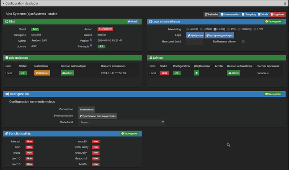Collapse the dialog using the title chevron

3,3
